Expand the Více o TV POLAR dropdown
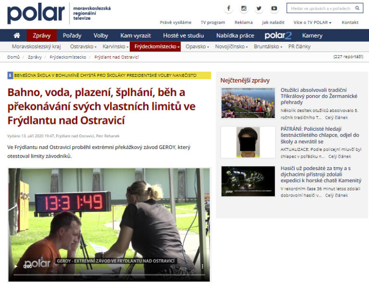Viewport: 369px width, 283px height. [x=319, y=23]
